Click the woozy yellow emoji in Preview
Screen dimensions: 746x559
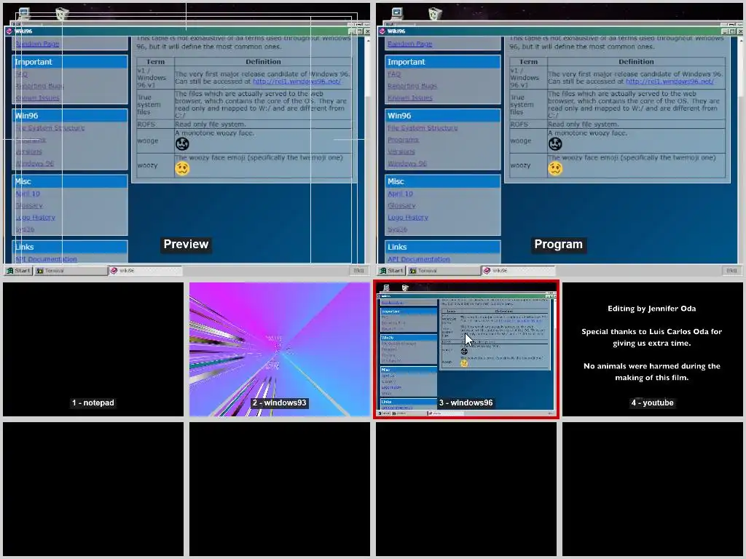click(x=182, y=168)
